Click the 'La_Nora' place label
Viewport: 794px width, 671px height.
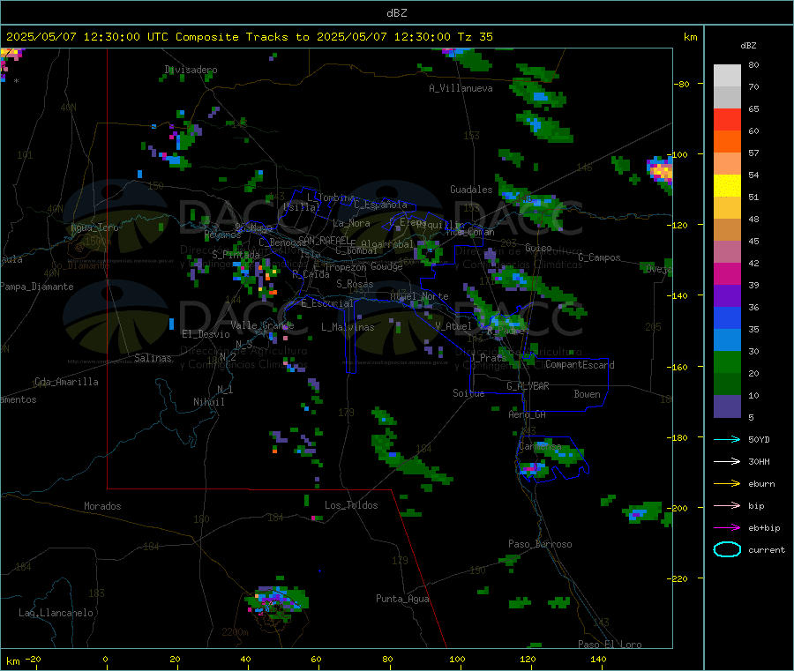[x=351, y=223]
